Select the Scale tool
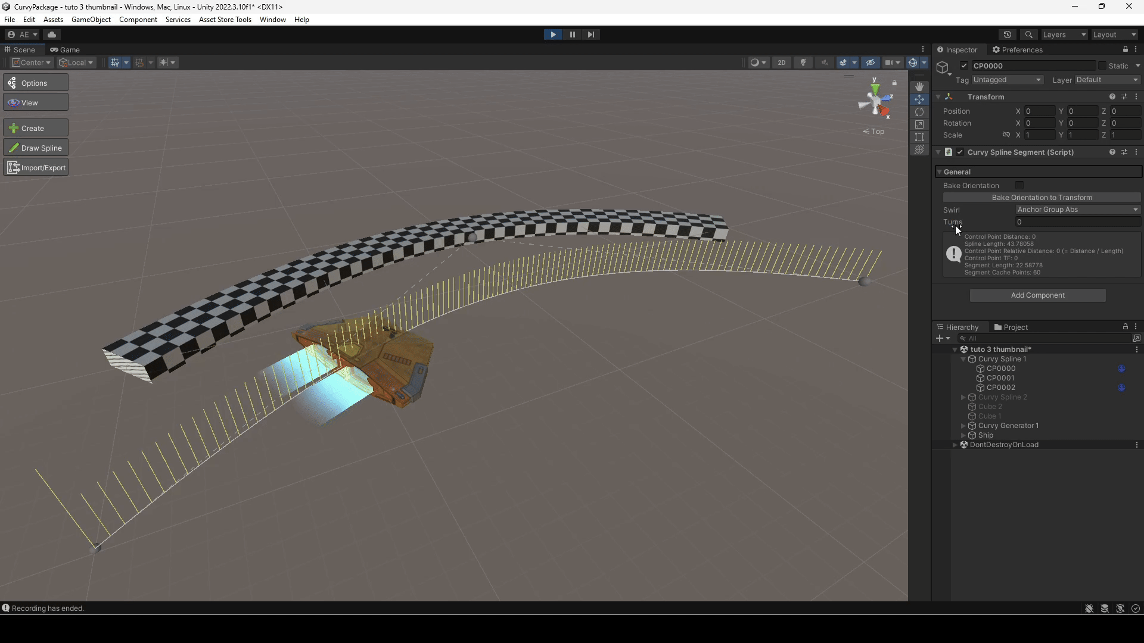 [920, 124]
